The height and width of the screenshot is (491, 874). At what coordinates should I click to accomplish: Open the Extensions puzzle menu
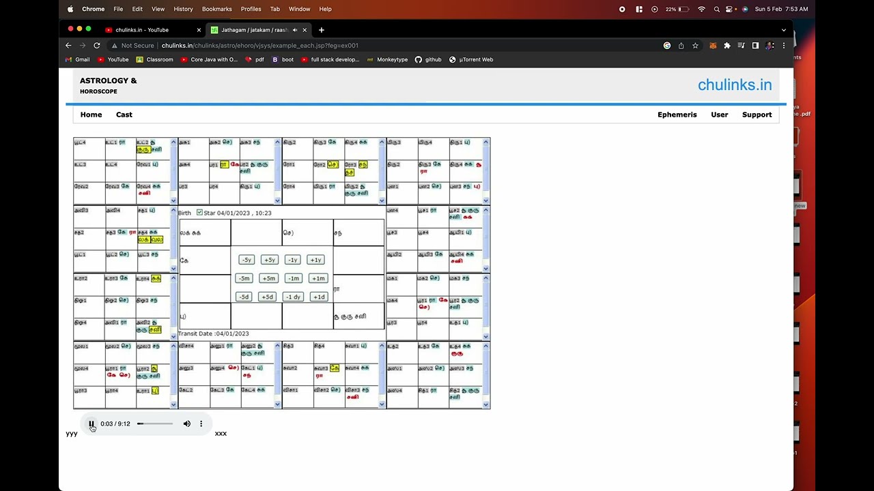coord(727,46)
